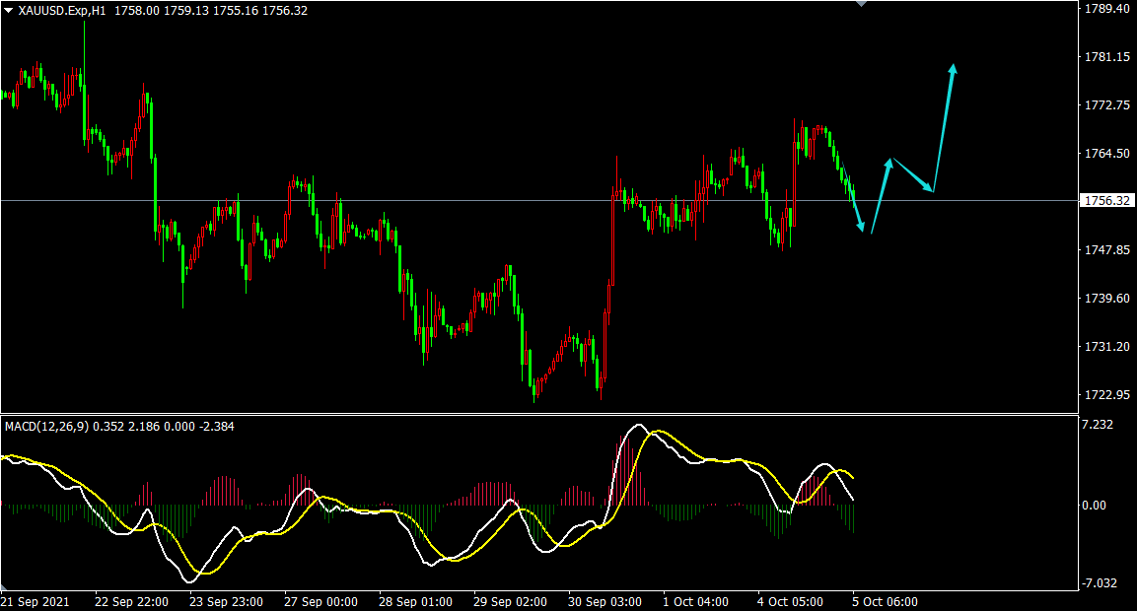Click the 1722.95 price axis label
The height and width of the screenshot is (611, 1137).
pos(1105,395)
